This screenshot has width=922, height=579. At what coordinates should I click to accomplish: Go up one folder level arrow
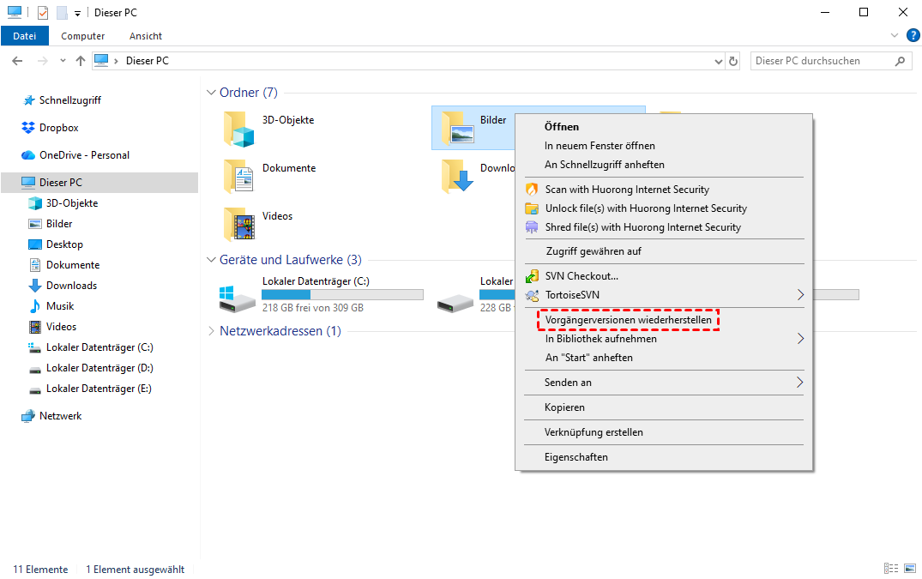click(81, 61)
